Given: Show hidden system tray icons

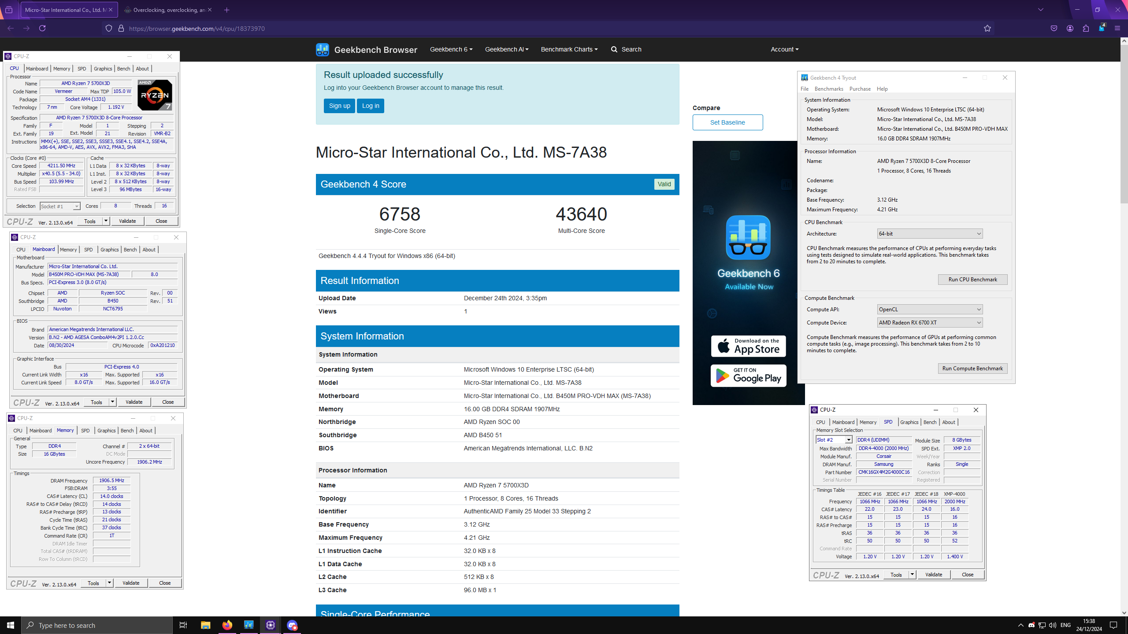Looking at the screenshot, I should coord(1021,625).
